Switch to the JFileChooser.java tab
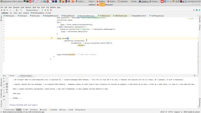This screenshot has height=113, width=201. pyautogui.click(x=121, y=16)
